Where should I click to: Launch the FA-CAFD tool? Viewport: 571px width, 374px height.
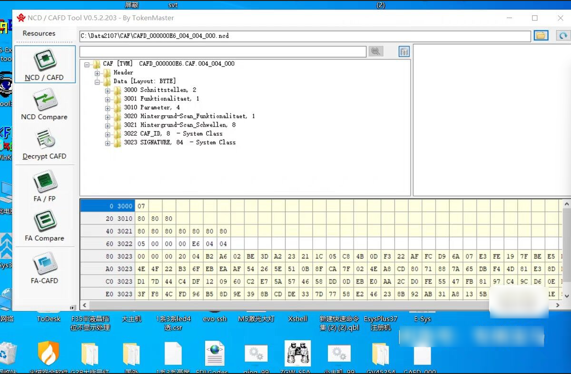click(45, 268)
